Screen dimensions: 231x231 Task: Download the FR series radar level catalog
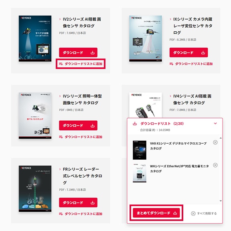78,203
